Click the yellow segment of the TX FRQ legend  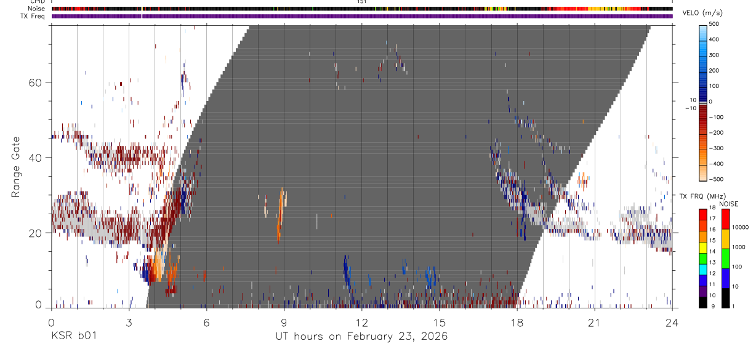[702, 246]
